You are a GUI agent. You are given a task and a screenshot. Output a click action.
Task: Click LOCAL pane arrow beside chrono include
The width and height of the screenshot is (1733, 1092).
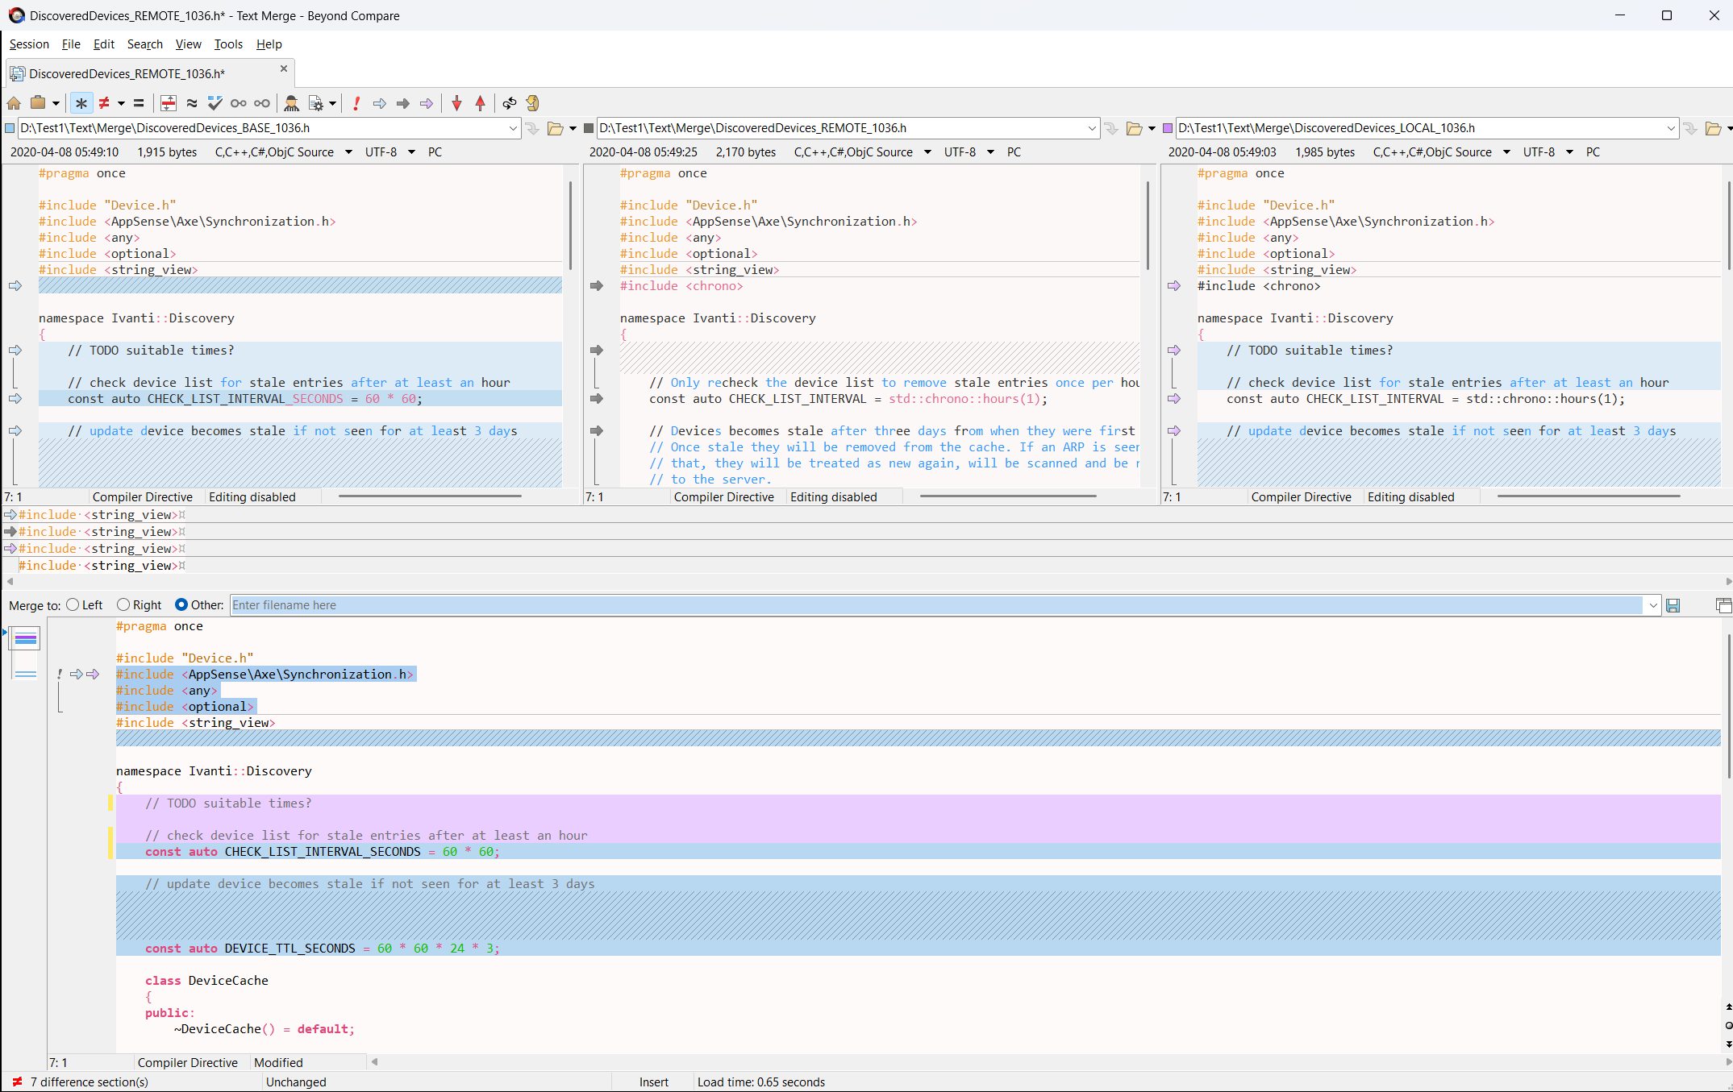pyautogui.click(x=1174, y=286)
